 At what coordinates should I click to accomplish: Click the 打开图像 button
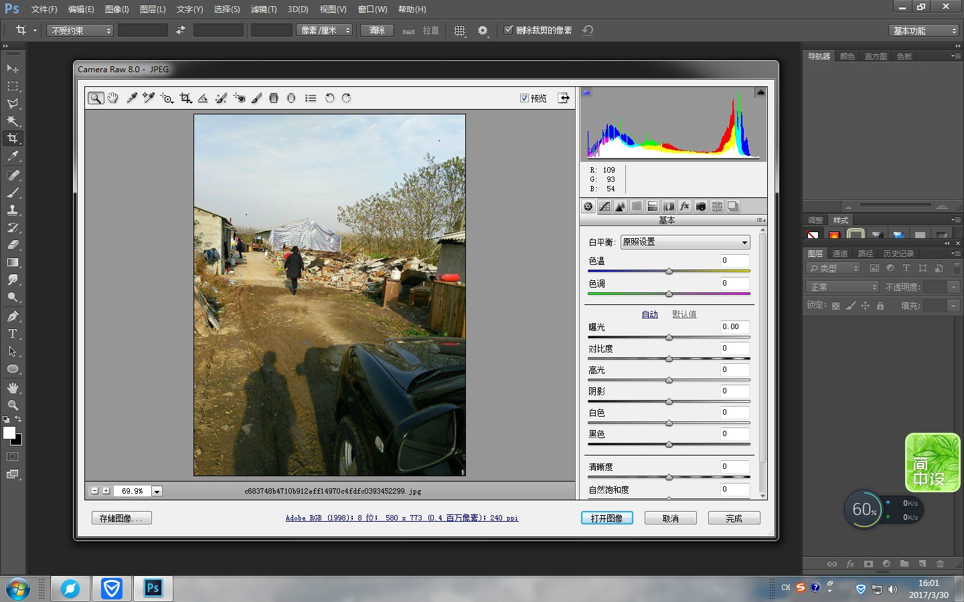607,518
